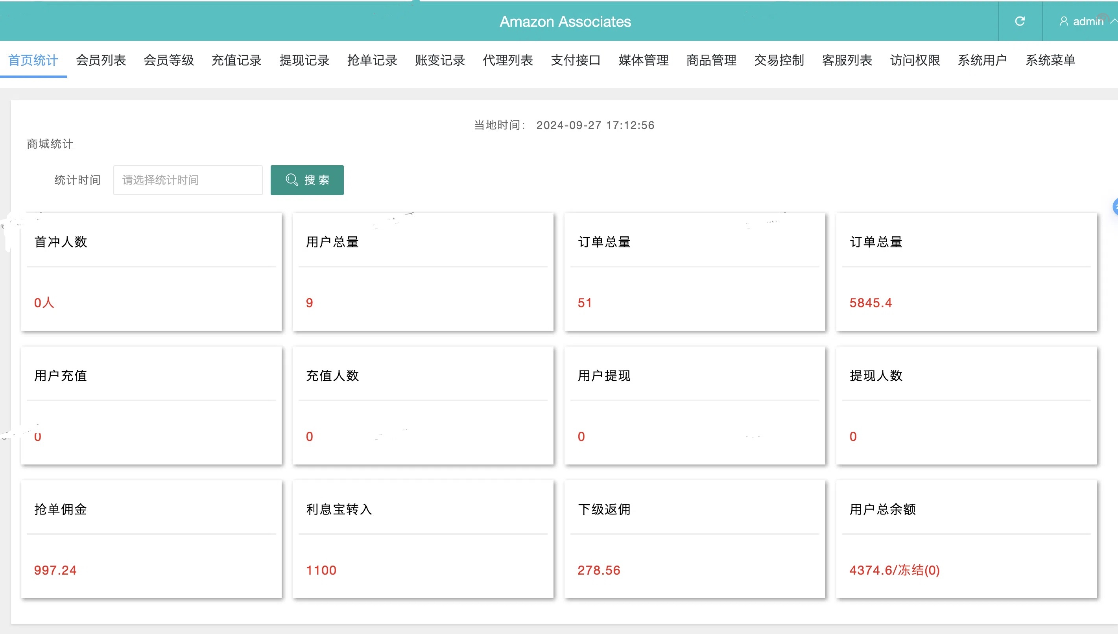Image resolution: width=1118 pixels, height=634 pixels.
Task: Click the 用户总量 statistics card
Action: coord(422,272)
